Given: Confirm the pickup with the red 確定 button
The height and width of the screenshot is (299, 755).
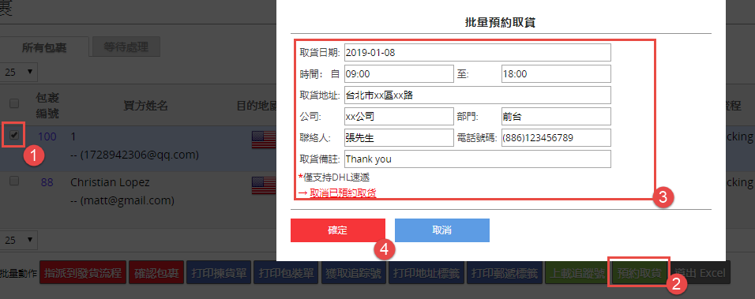Looking at the screenshot, I should (x=337, y=230).
